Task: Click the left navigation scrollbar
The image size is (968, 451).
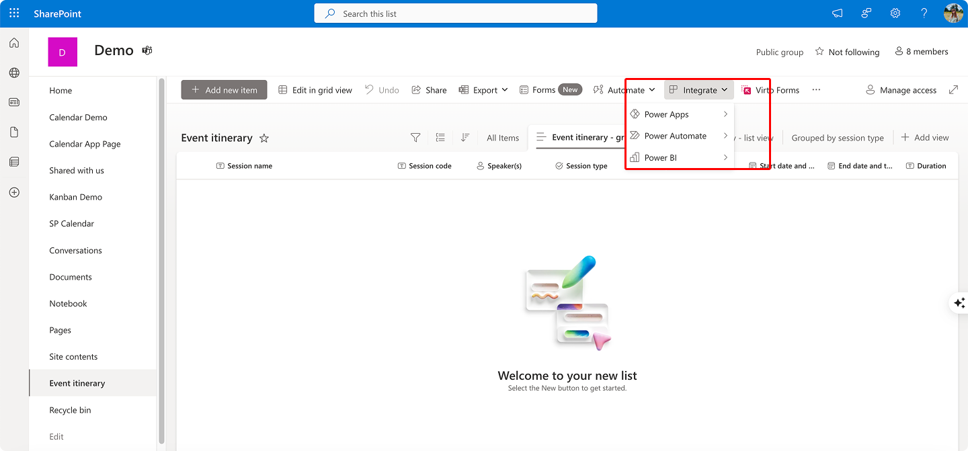Action: click(x=161, y=261)
